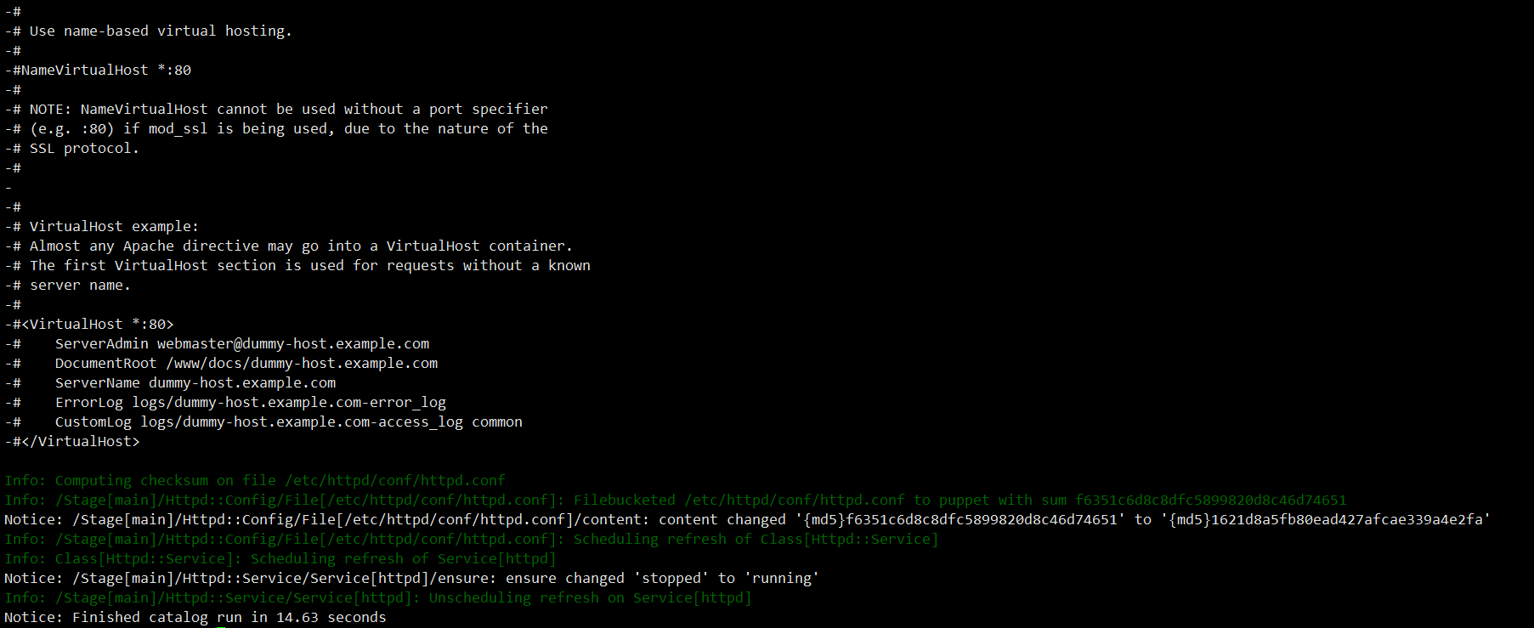The width and height of the screenshot is (1534, 628).
Task: Click the 'VirtualHost example:' comment line
Action: (x=113, y=226)
